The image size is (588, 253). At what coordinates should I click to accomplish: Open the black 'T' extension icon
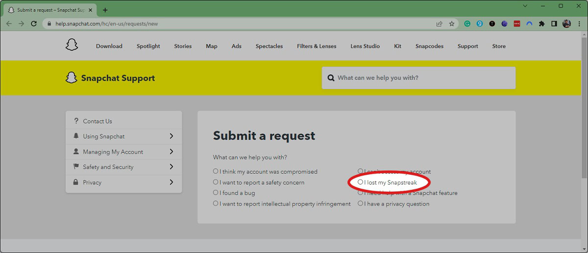[x=492, y=23]
